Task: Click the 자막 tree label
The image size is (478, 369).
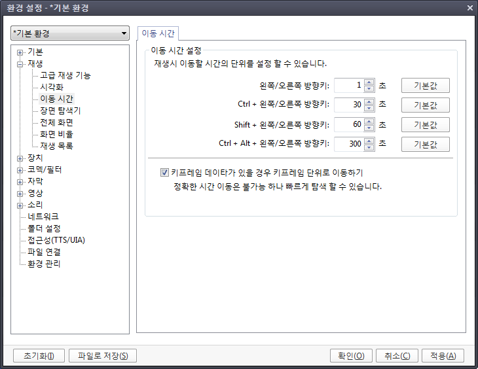Action: point(35,181)
